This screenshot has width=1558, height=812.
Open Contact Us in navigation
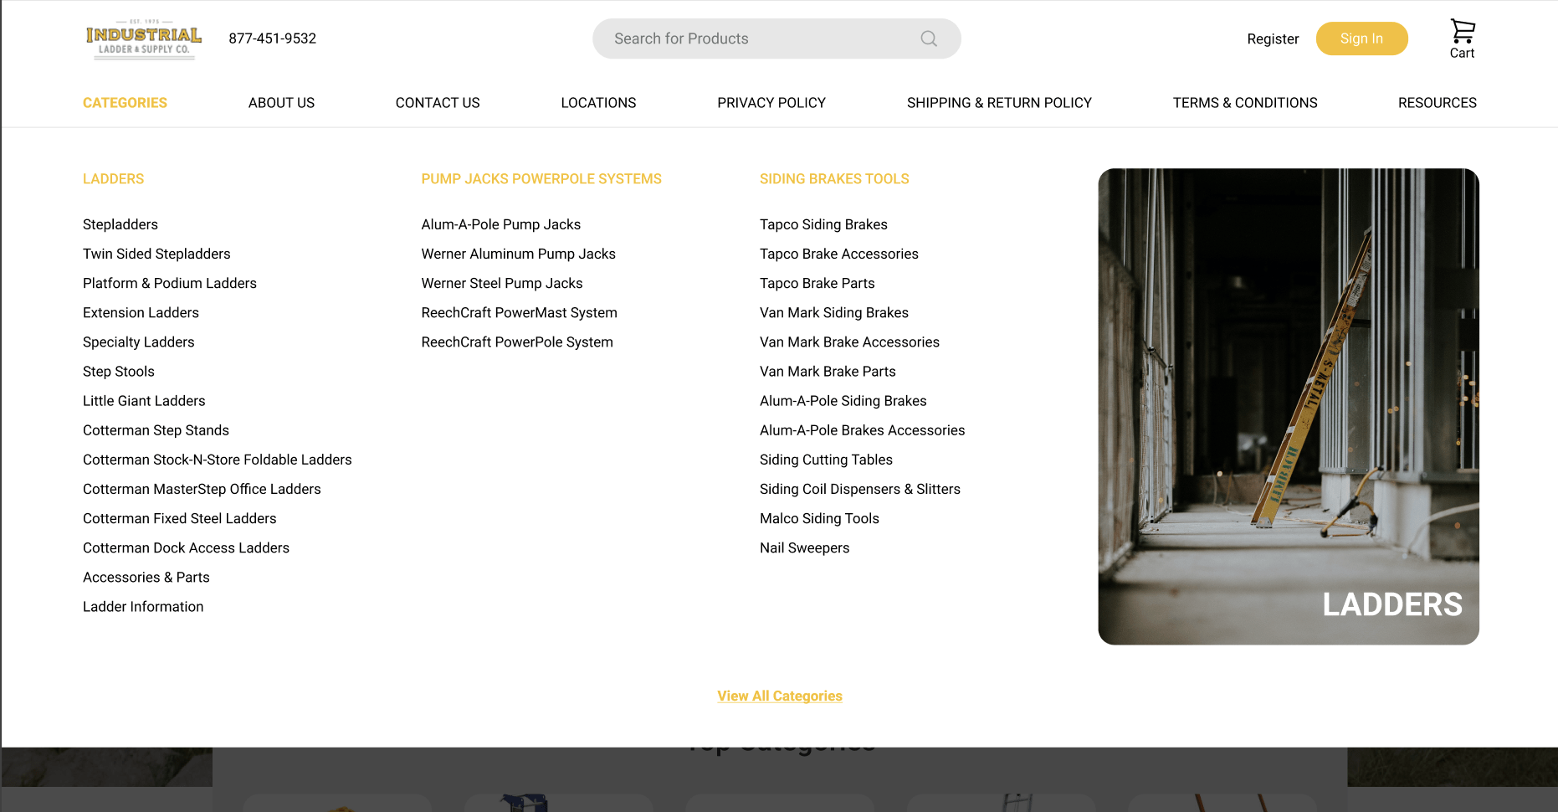438,103
